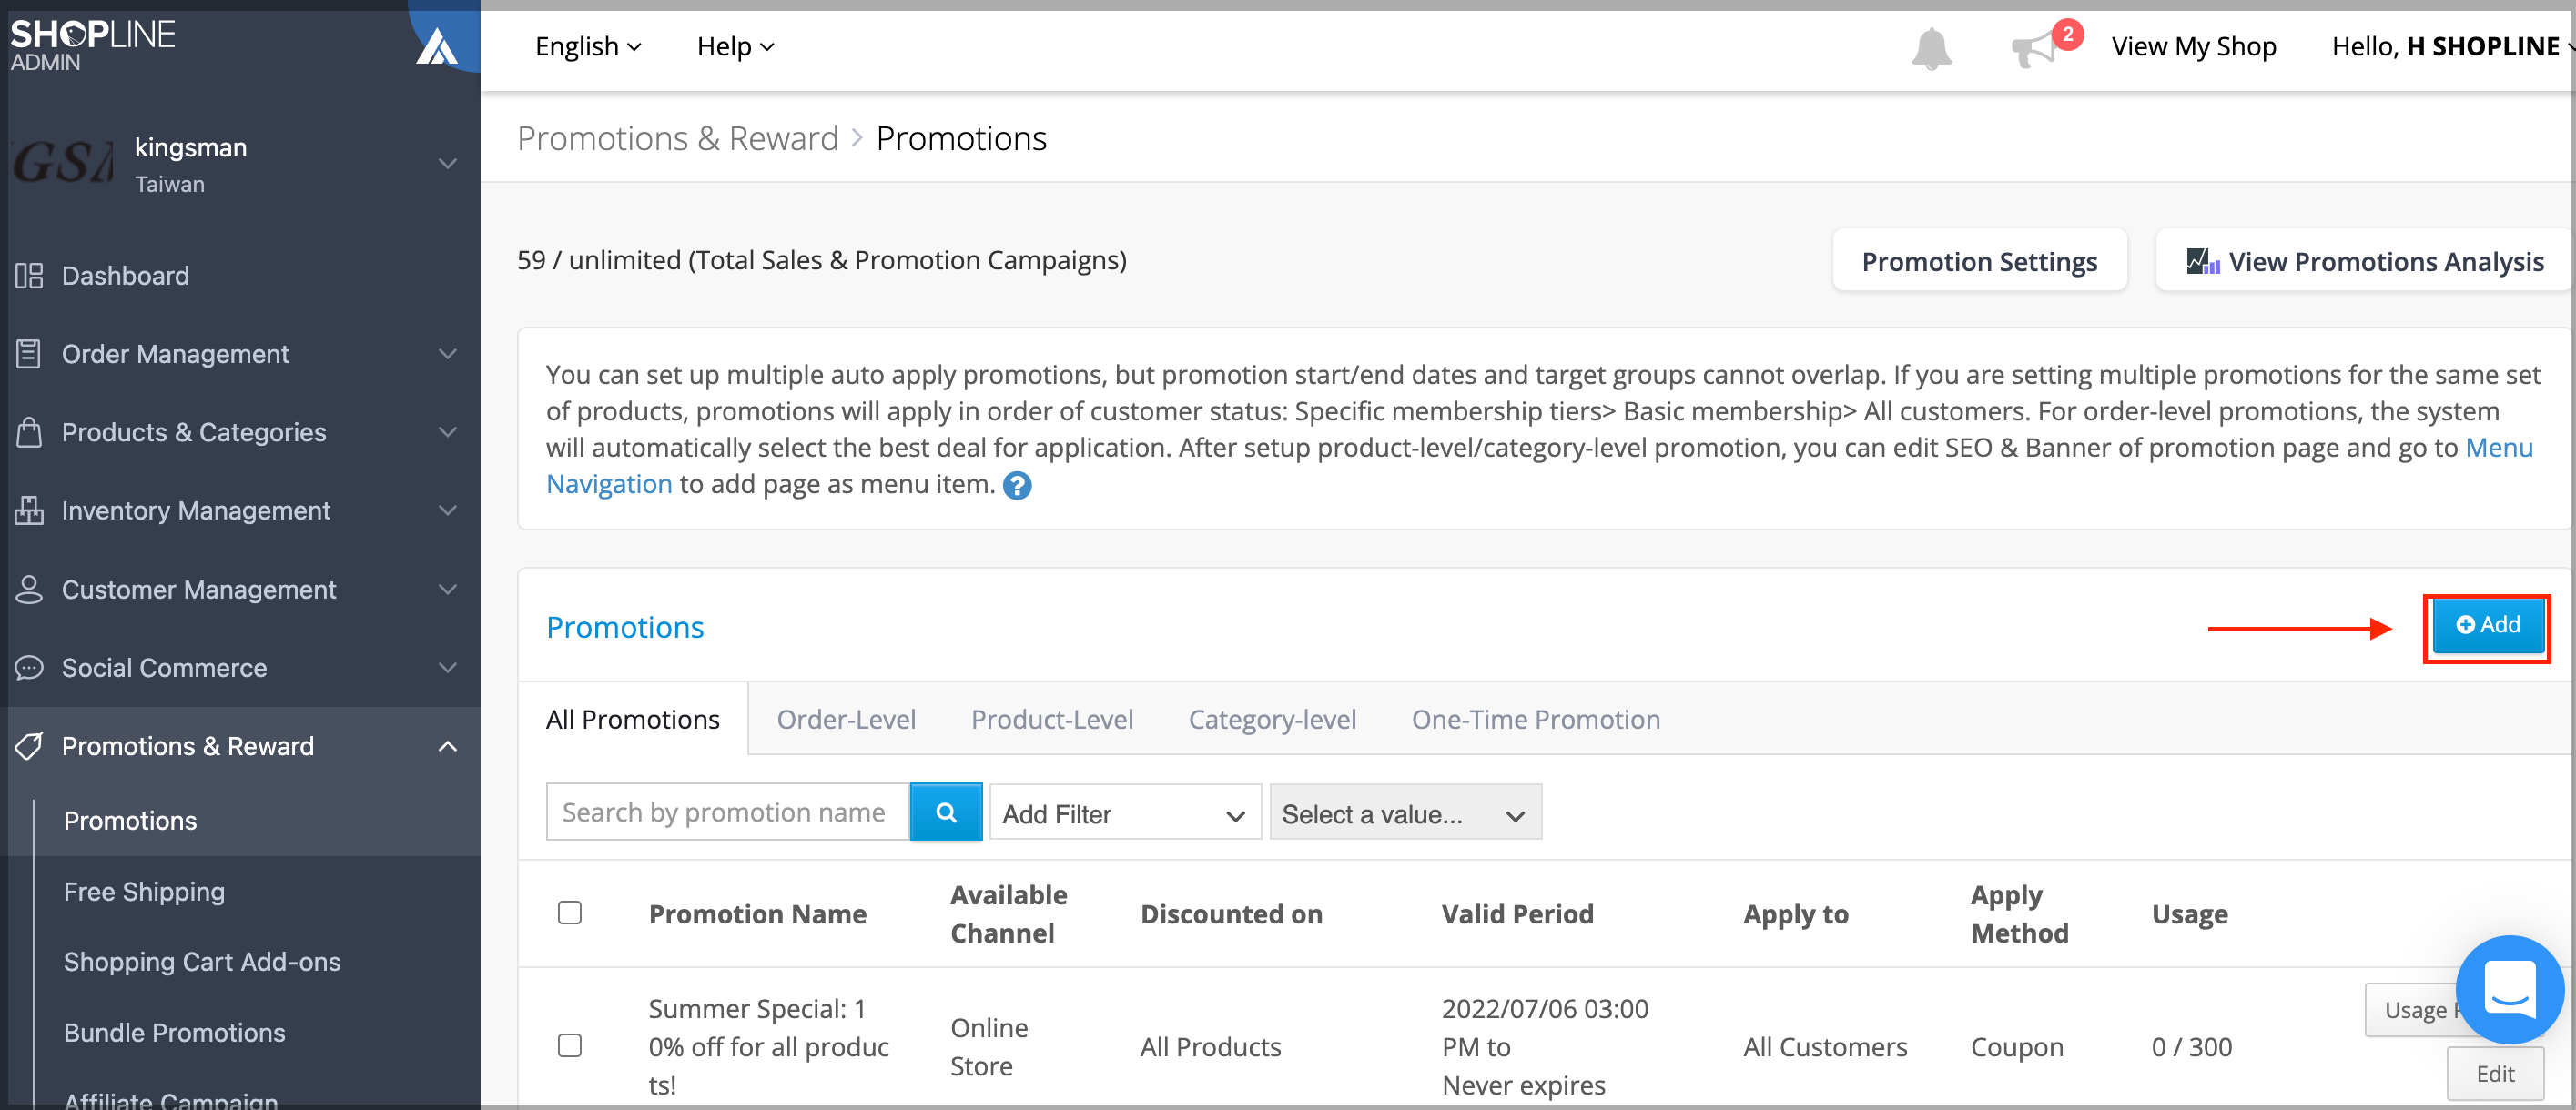Click the blue Add promotion button
The height and width of the screenshot is (1110, 2576).
click(x=2487, y=625)
